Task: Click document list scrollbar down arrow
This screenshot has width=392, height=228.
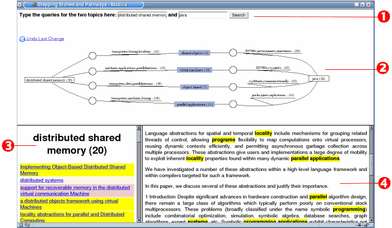Action: (x=139, y=220)
